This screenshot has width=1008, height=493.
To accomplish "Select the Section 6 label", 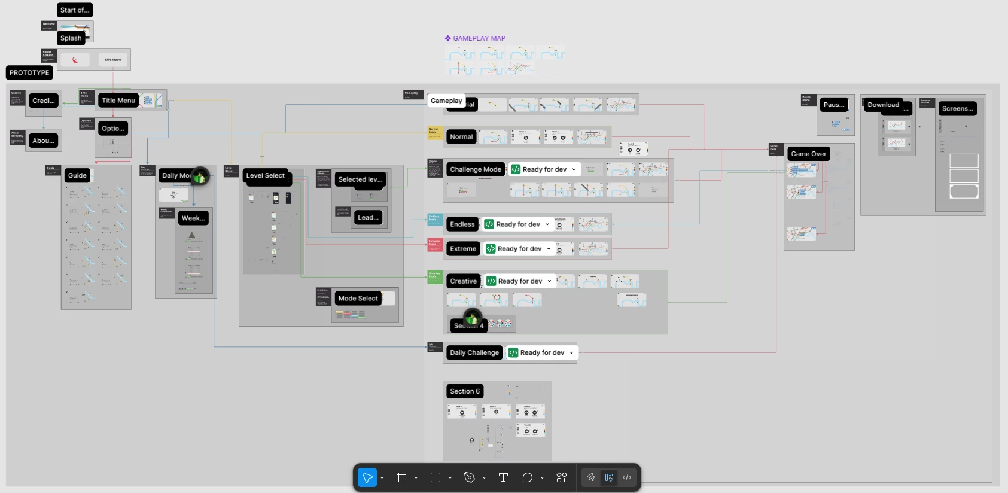I will click(465, 391).
